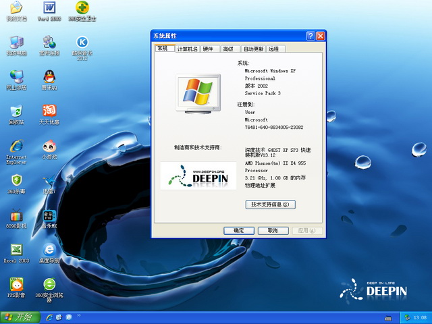Open 腾讯QQ penguin icon
Screen dimensions: 432x324
49,80
